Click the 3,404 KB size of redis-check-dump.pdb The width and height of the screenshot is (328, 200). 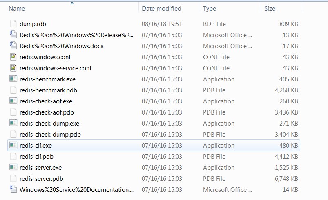tap(286, 135)
